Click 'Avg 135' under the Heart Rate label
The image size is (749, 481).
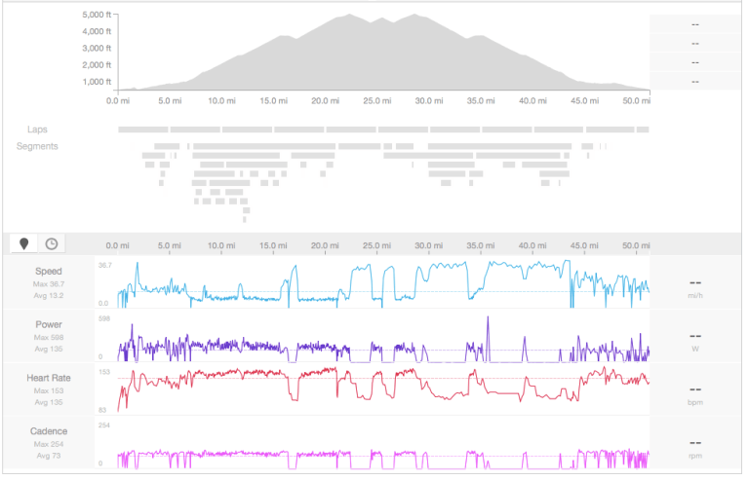click(48, 402)
